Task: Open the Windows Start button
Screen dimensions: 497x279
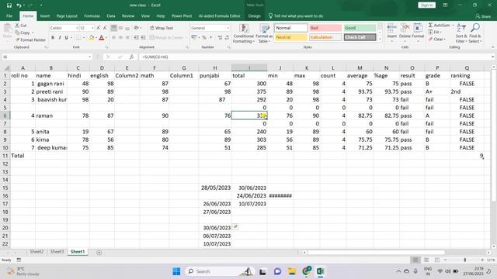Action: pos(176,271)
